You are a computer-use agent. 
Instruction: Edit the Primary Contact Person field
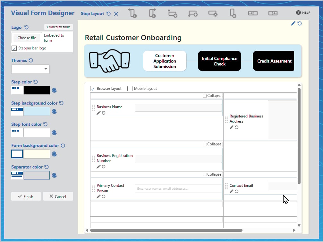click(98, 196)
